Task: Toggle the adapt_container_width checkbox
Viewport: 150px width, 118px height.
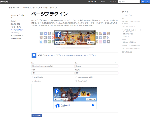Action: 76,77
